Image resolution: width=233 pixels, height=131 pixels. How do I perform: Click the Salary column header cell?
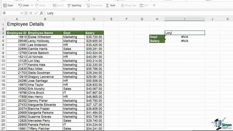[x=94, y=33]
